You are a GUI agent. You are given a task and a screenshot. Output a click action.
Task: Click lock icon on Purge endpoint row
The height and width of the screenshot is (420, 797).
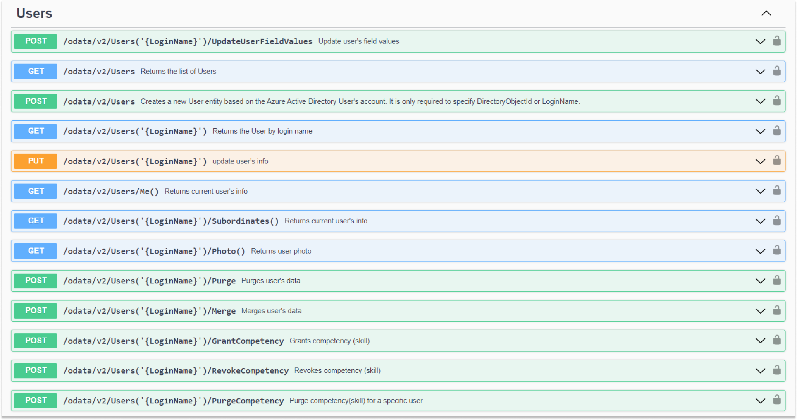[777, 281]
